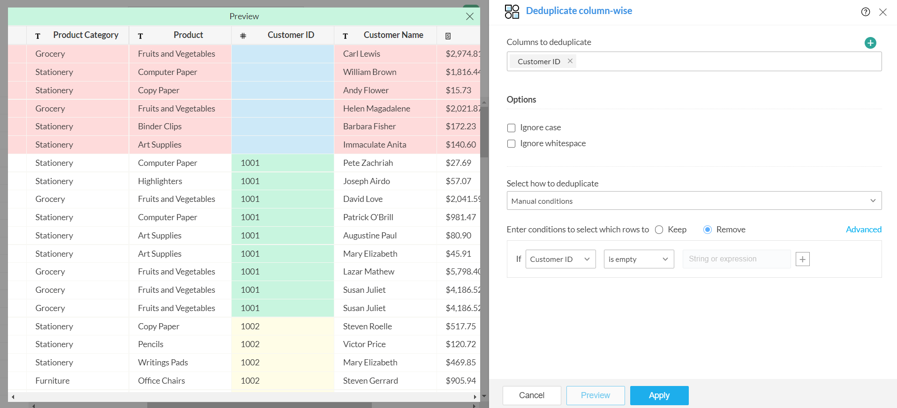This screenshot has height=408, width=897.
Task: Open the help question mark icon
Action: click(866, 12)
